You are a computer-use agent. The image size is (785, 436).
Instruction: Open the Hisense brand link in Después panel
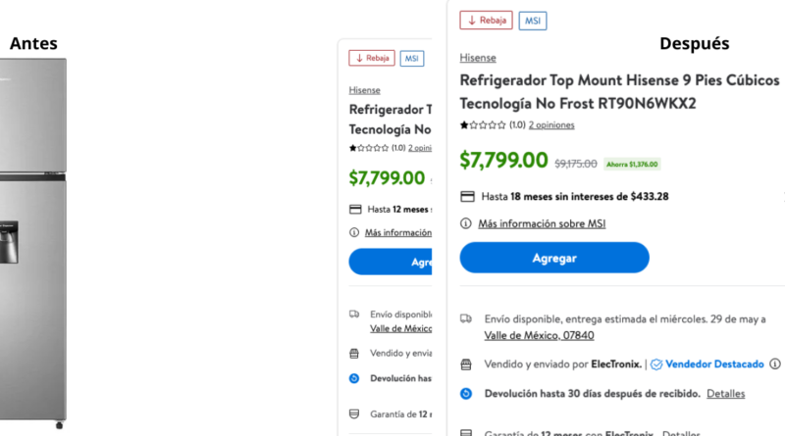tap(478, 58)
